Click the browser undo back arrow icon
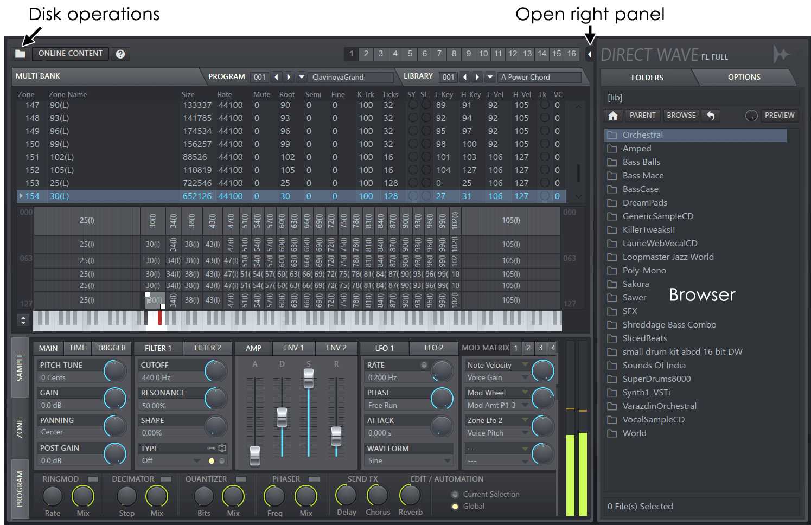Viewport: 811px width, 525px height. coord(711,116)
